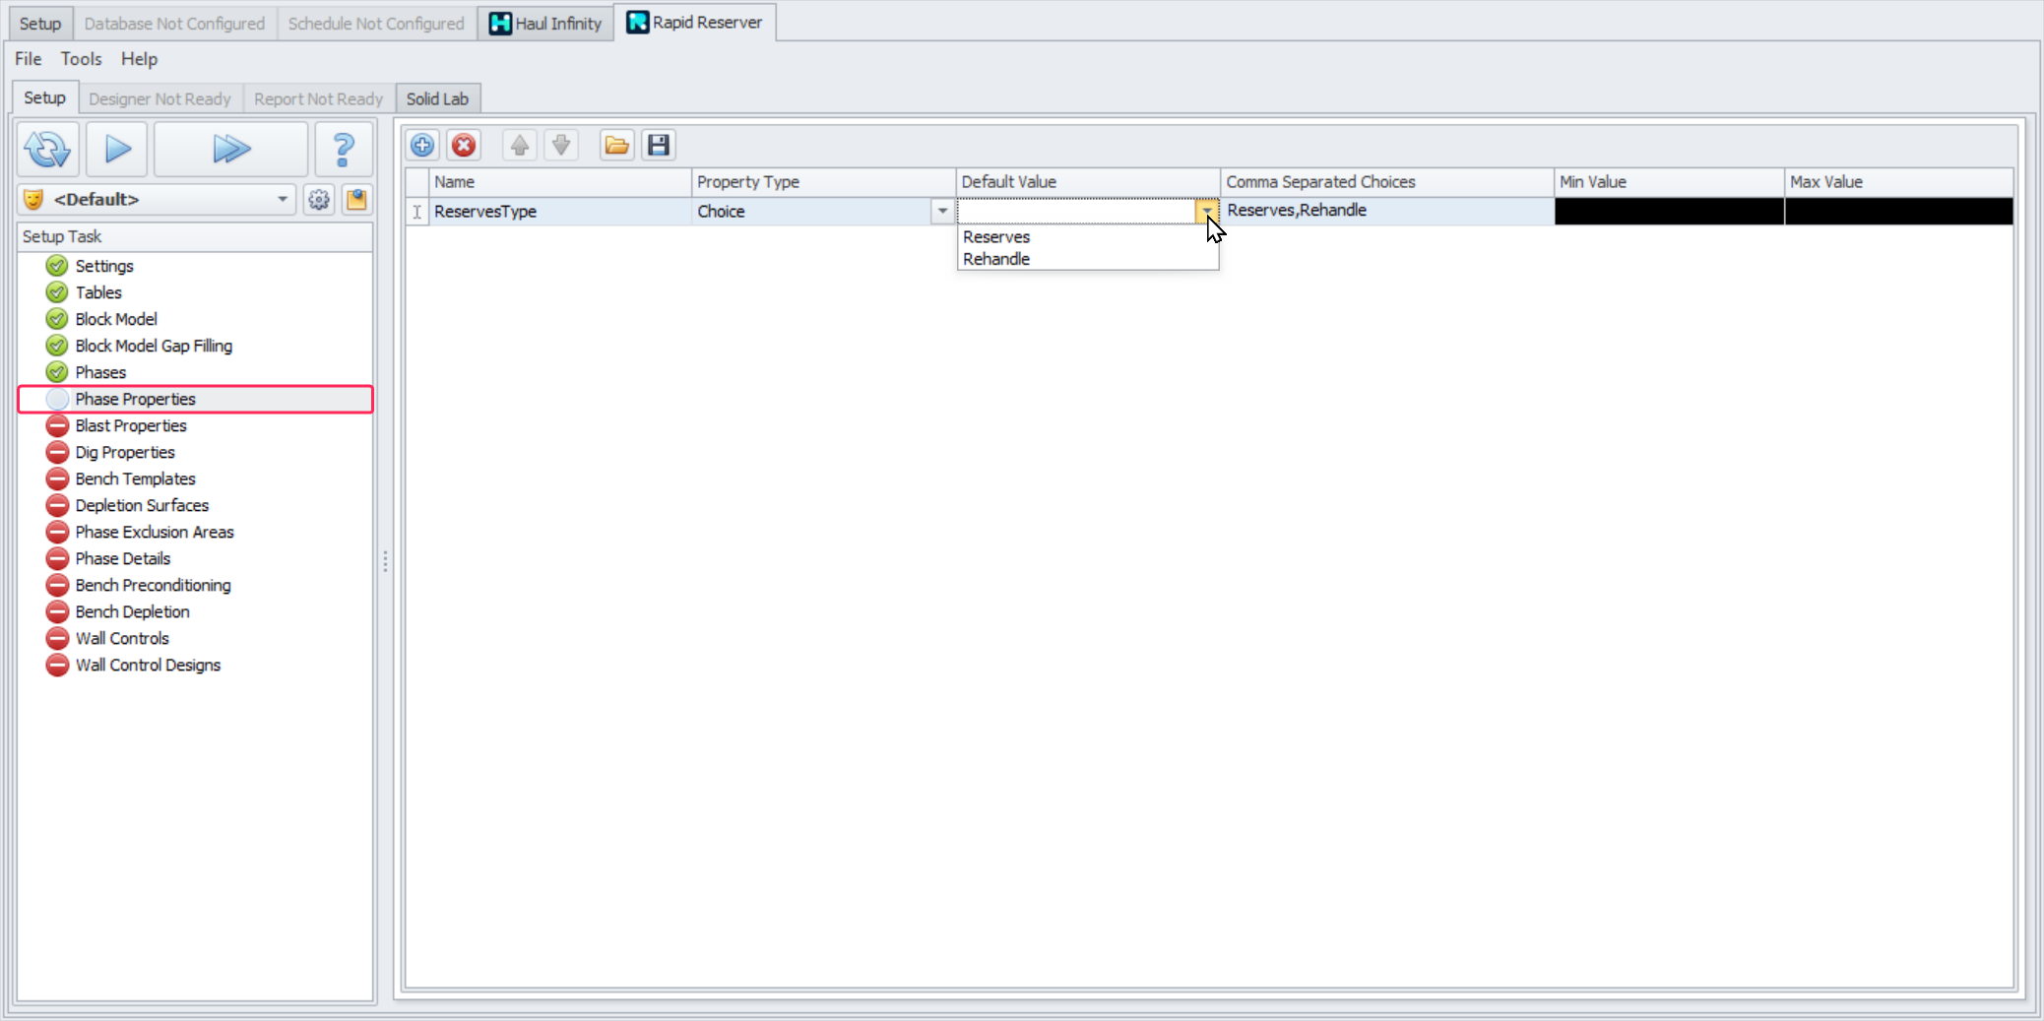Image resolution: width=2044 pixels, height=1021 pixels.
Task: Click the refresh setup icon
Action: pyautogui.click(x=48, y=149)
